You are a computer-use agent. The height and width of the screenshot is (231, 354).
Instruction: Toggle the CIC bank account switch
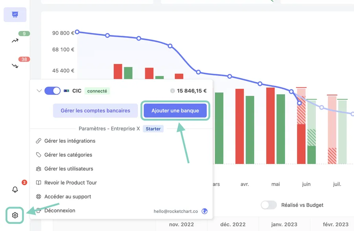pos(52,91)
